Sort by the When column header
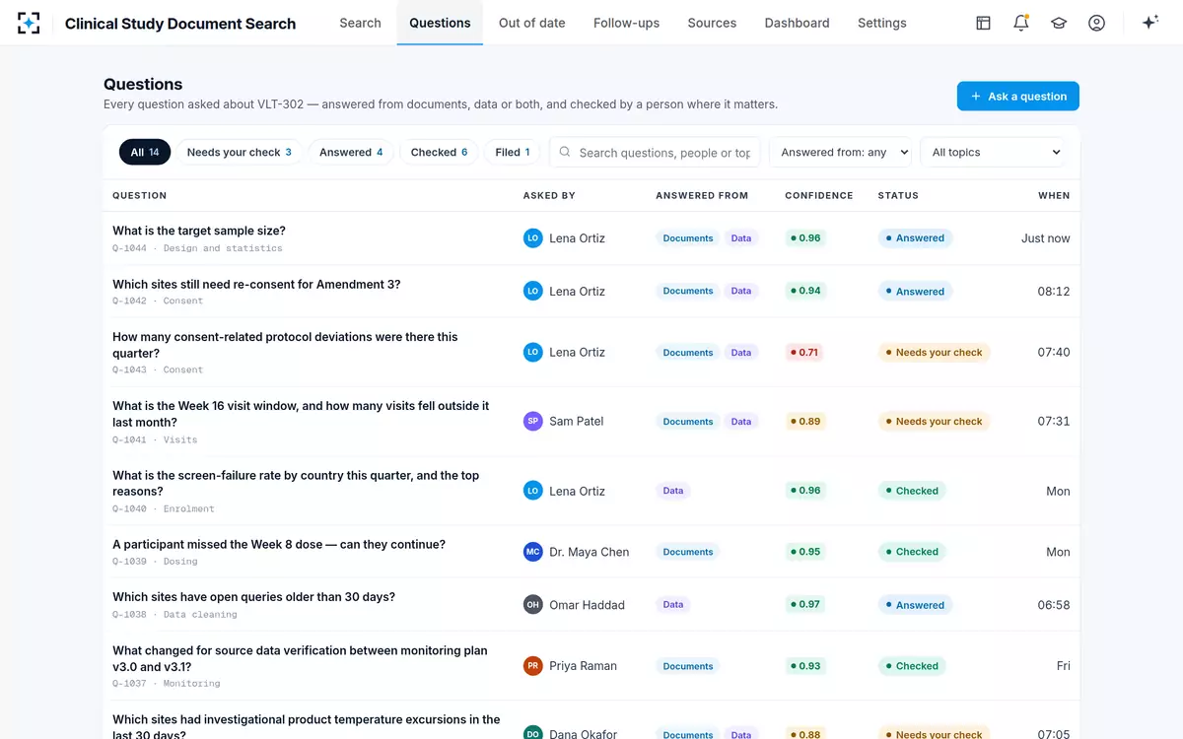This screenshot has width=1183, height=739. [x=1054, y=196]
